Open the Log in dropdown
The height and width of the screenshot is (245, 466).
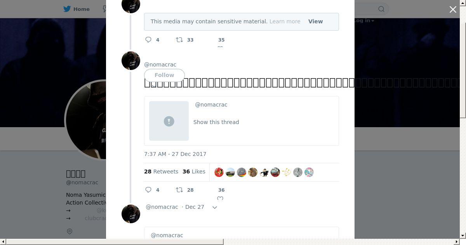pyautogui.click(x=363, y=21)
